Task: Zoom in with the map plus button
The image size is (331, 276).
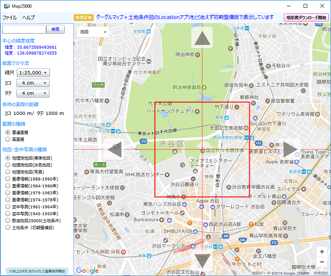Action: click(322, 251)
